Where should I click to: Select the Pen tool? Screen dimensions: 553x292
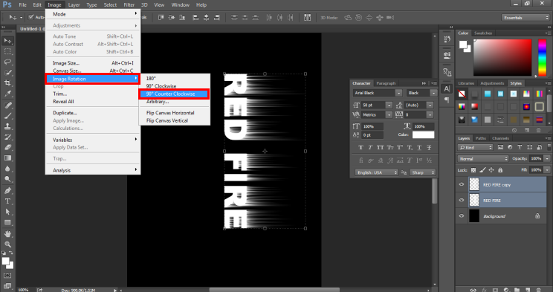pos(7,190)
